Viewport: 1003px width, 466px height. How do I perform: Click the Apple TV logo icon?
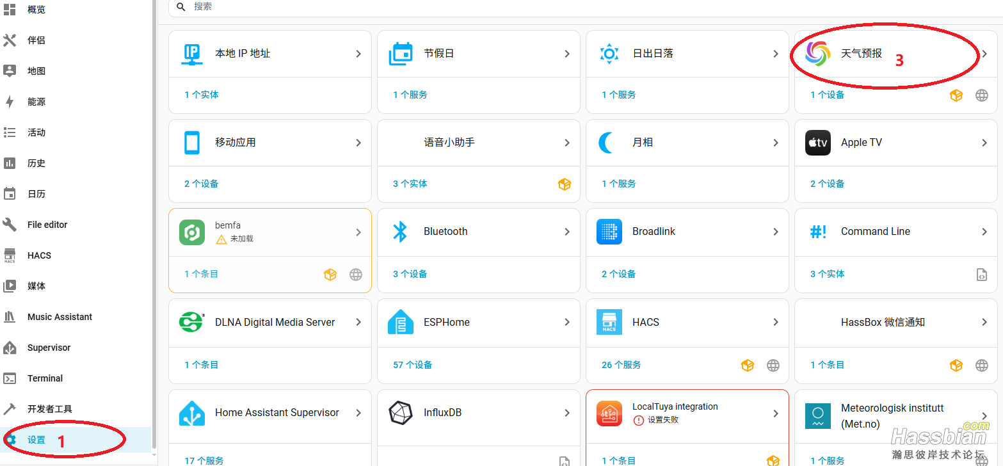click(817, 143)
